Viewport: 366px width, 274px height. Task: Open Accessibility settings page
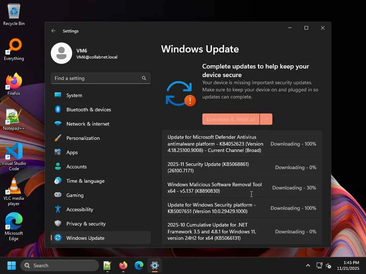point(100,209)
